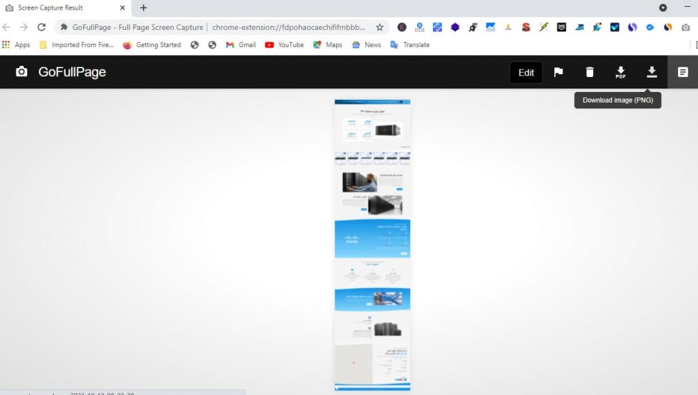Open the News bookmark
The height and width of the screenshot is (395, 698).
tap(366, 44)
